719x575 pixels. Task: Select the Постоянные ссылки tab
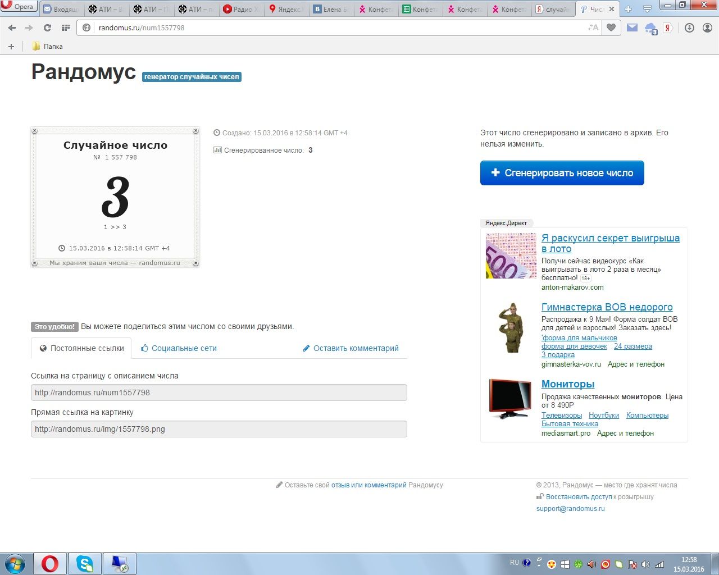[81, 348]
